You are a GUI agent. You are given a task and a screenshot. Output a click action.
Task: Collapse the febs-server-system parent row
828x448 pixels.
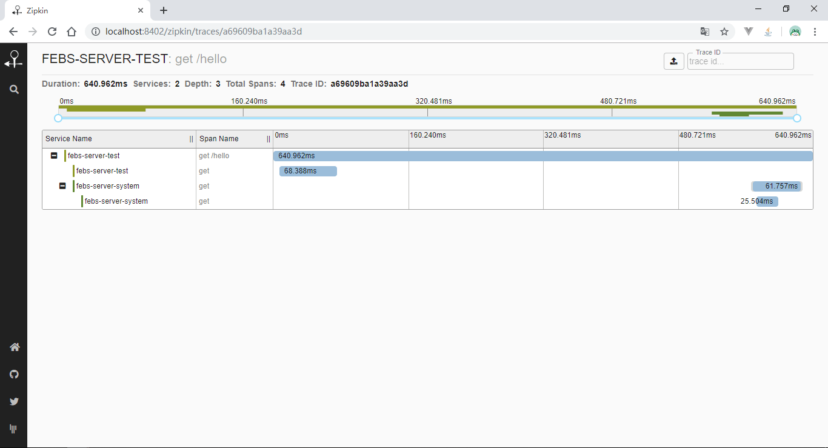(x=62, y=186)
